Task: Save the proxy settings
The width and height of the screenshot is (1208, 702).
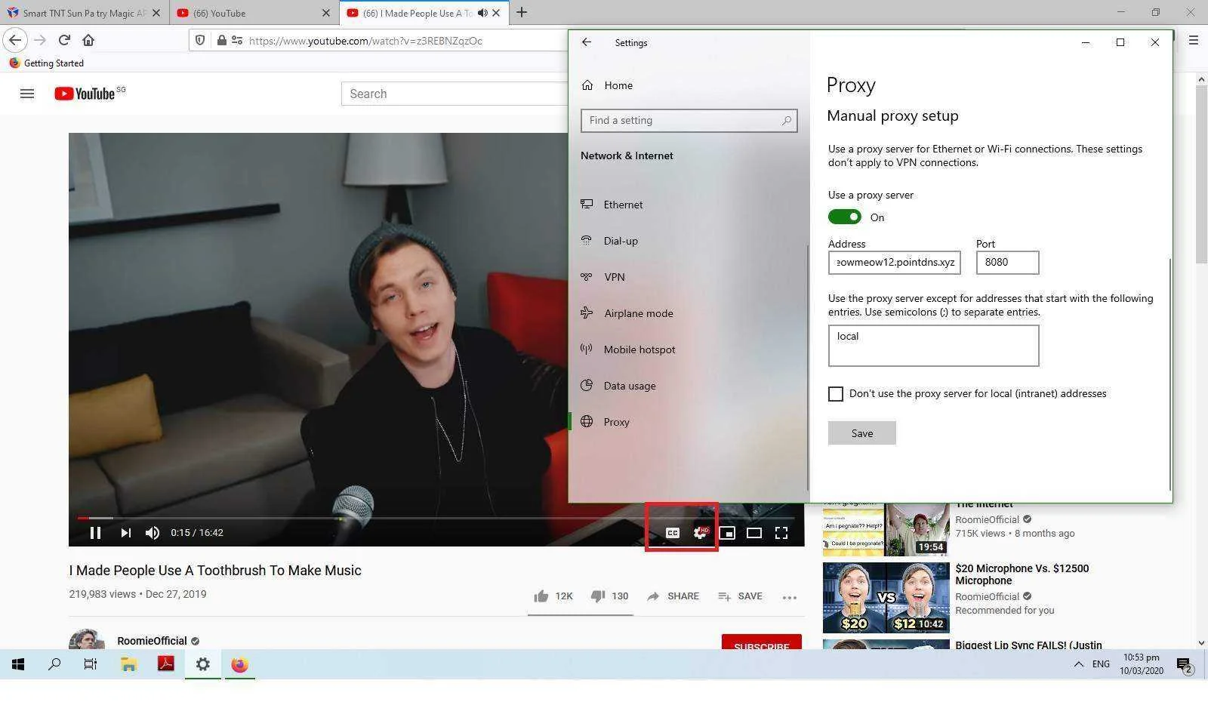Action: coord(861,433)
